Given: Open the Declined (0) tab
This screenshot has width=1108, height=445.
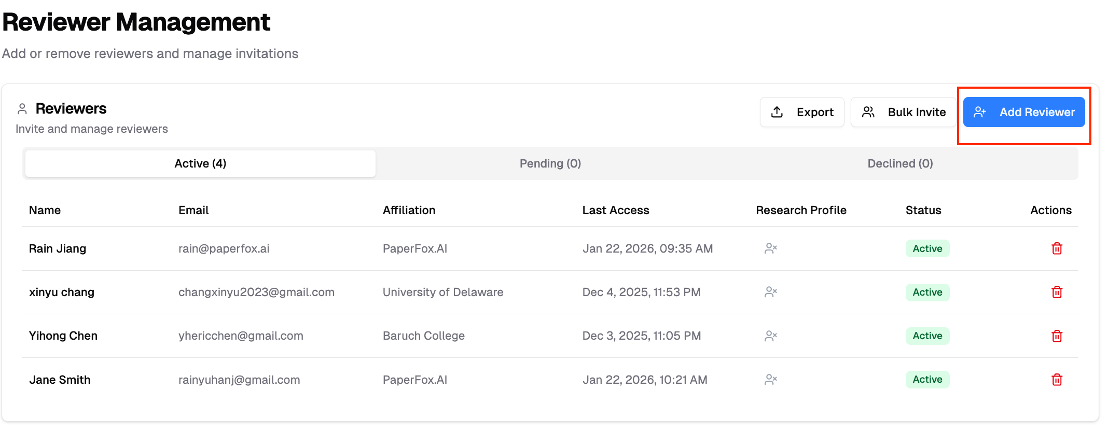Looking at the screenshot, I should [x=900, y=164].
